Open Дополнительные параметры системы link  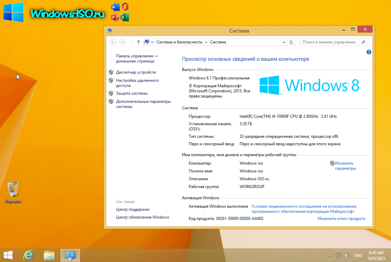143,104
